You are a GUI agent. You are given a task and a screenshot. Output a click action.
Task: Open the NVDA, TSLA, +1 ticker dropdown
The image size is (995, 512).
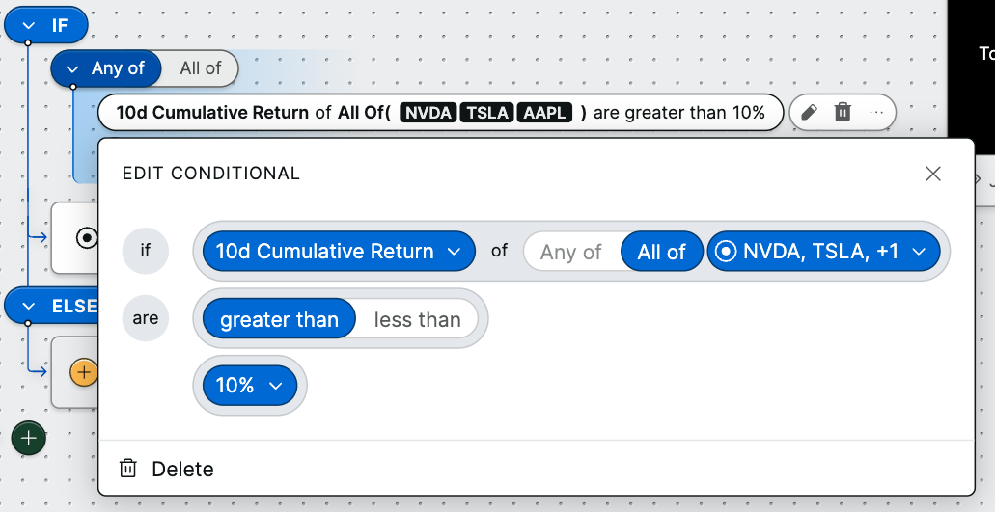click(x=823, y=252)
